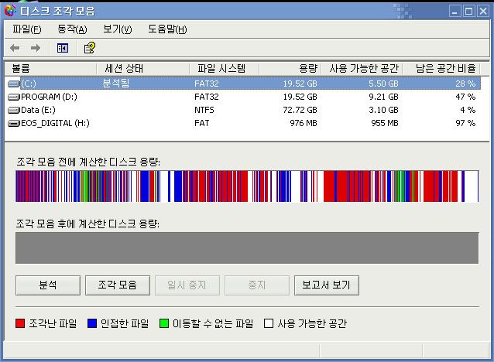Click the 4 % free space cell
494x362 pixels.
coord(468,110)
